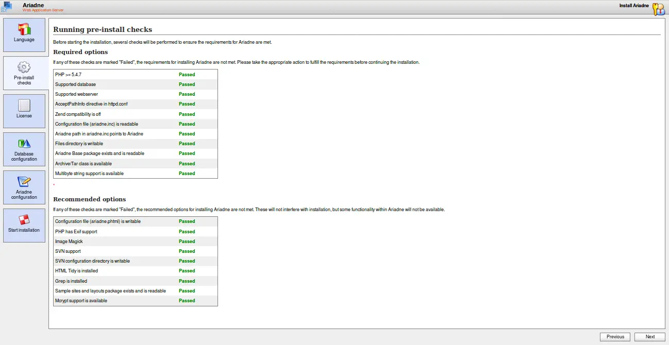This screenshot has width=669, height=345.
Task: Click Passed status for Image Magick
Action: tap(187, 242)
